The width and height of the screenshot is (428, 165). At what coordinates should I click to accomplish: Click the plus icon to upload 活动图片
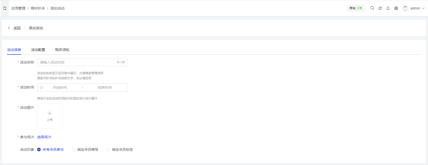tap(50, 113)
